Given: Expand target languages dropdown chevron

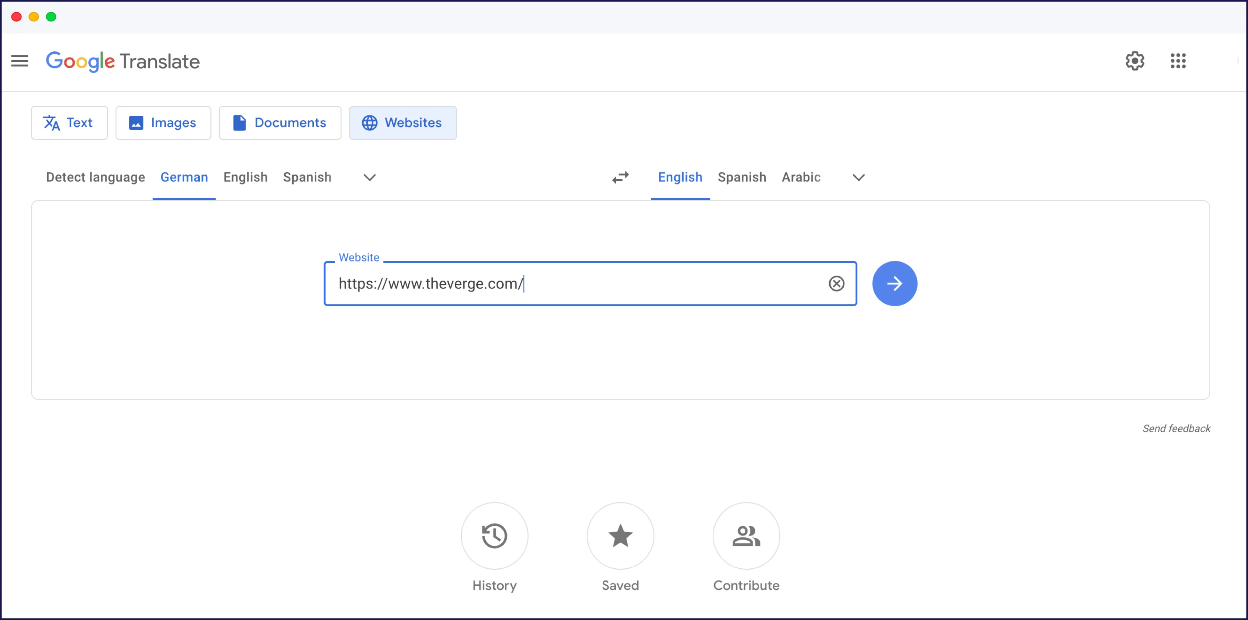Looking at the screenshot, I should pos(858,178).
